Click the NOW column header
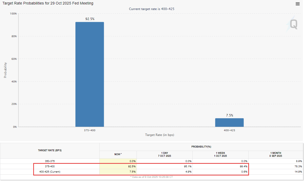Image resolution: width=304 pixels, height=181 pixels. pyautogui.click(x=118, y=154)
